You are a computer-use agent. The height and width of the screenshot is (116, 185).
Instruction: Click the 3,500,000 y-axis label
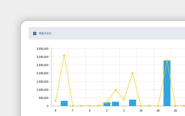tap(42, 49)
